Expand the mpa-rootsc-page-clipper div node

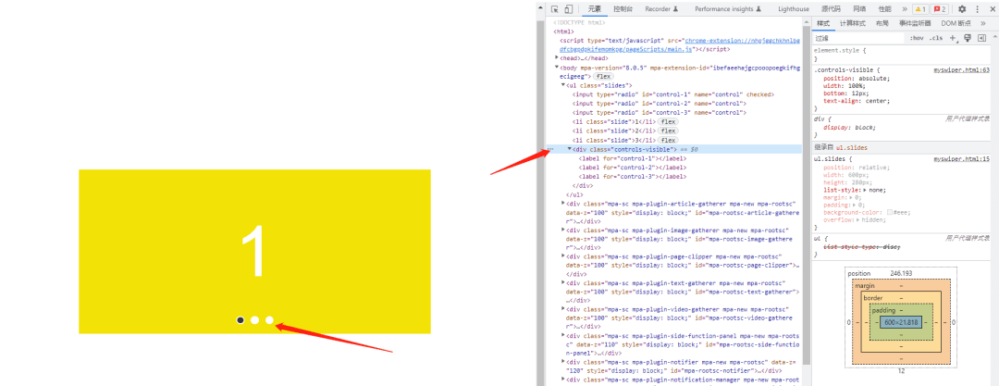point(563,256)
